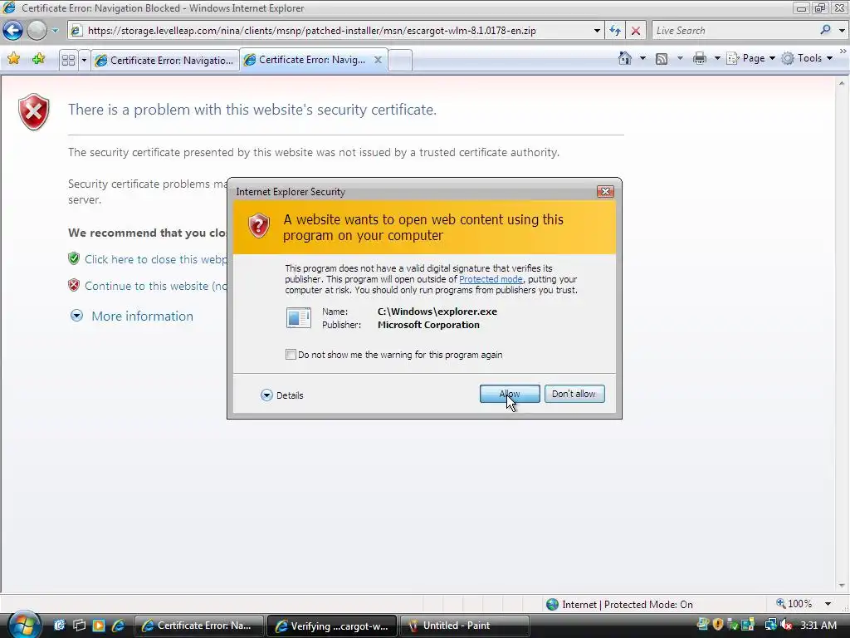
Task: Expand the Home button dropdown arrow
Action: click(643, 58)
